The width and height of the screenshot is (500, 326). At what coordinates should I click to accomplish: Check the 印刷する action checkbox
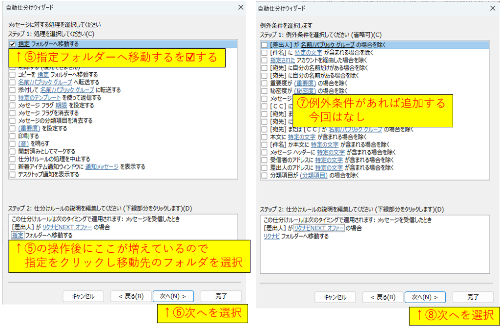click(x=13, y=136)
